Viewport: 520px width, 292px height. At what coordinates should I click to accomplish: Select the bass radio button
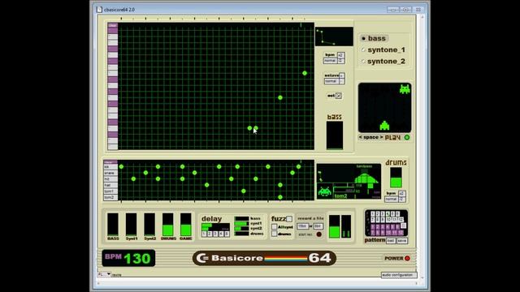(x=363, y=39)
